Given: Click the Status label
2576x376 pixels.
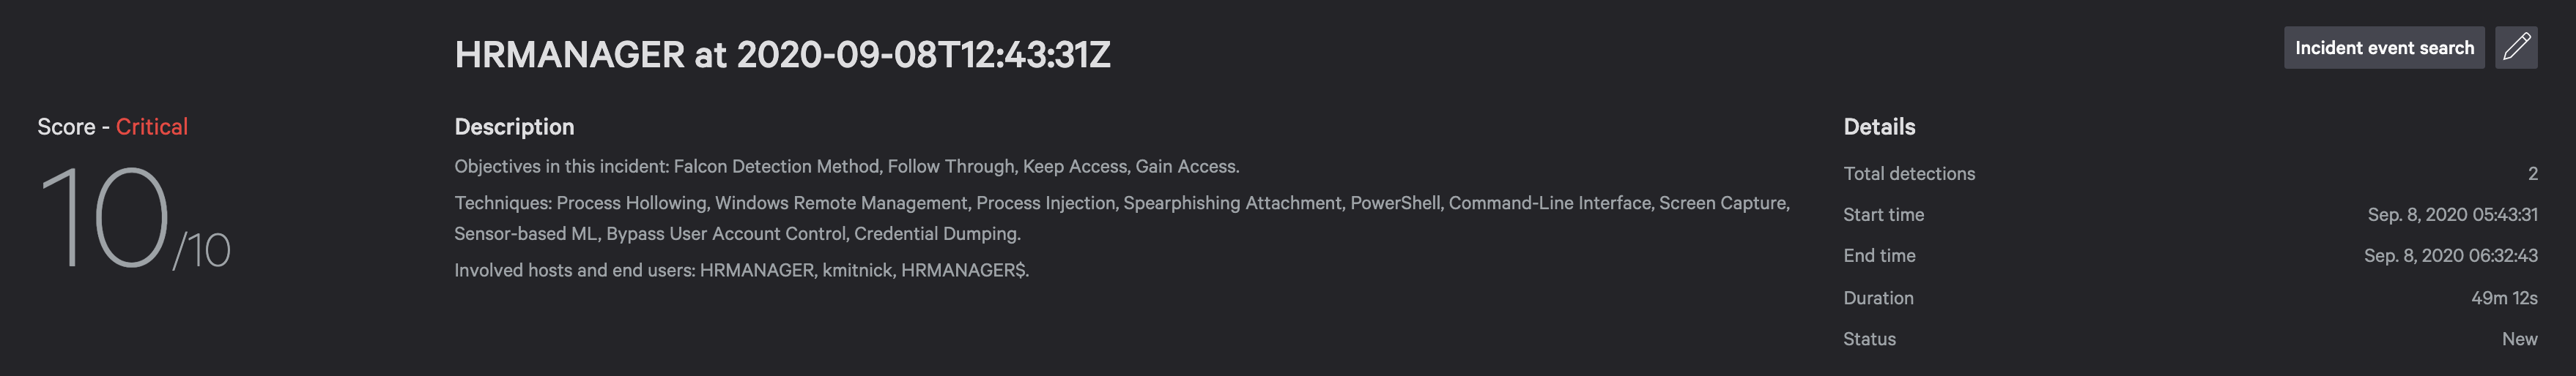Looking at the screenshot, I should point(1869,339).
